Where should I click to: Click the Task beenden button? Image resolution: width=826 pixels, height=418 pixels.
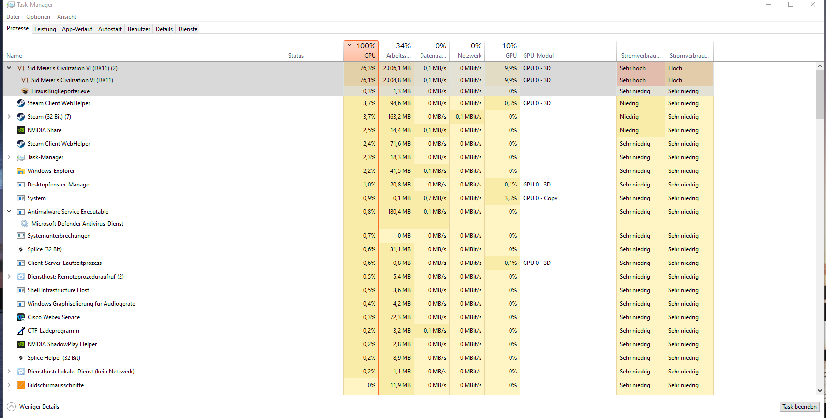[799, 407]
